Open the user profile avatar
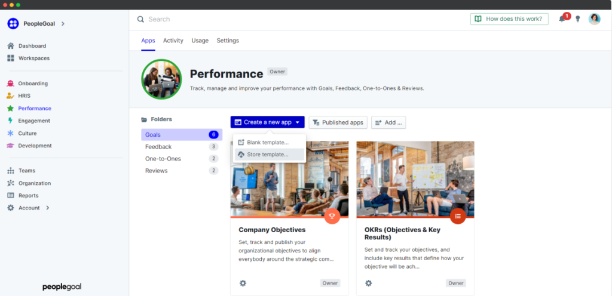 coord(595,19)
